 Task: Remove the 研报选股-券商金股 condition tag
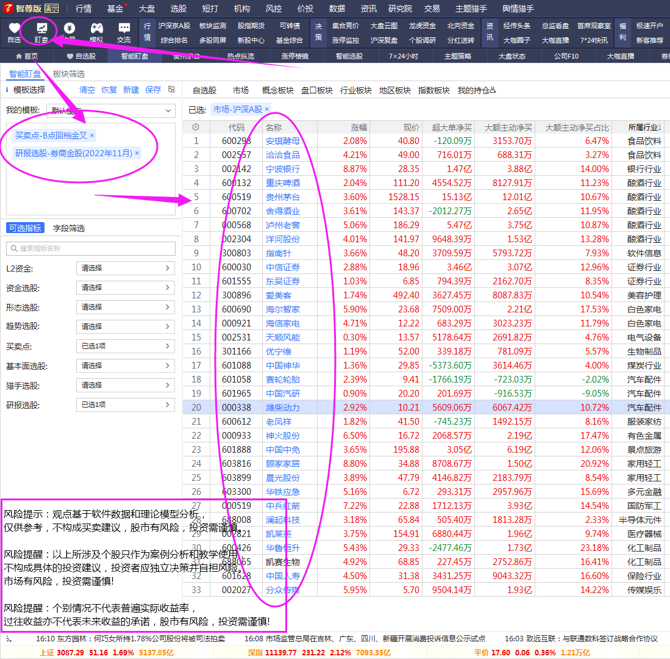pyautogui.click(x=137, y=153)
